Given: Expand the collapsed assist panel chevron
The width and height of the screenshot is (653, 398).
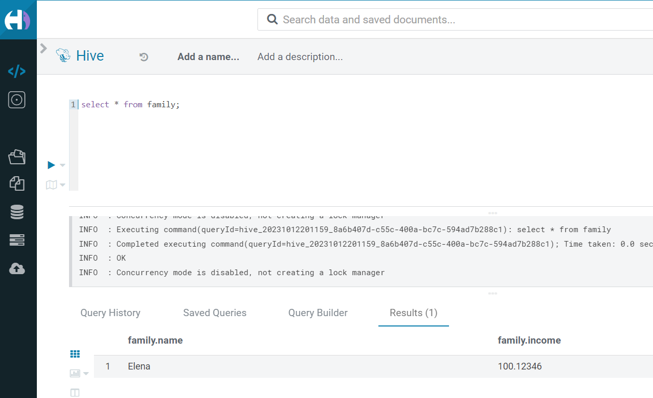Looking at the screenshot, I should pos(44,48).
